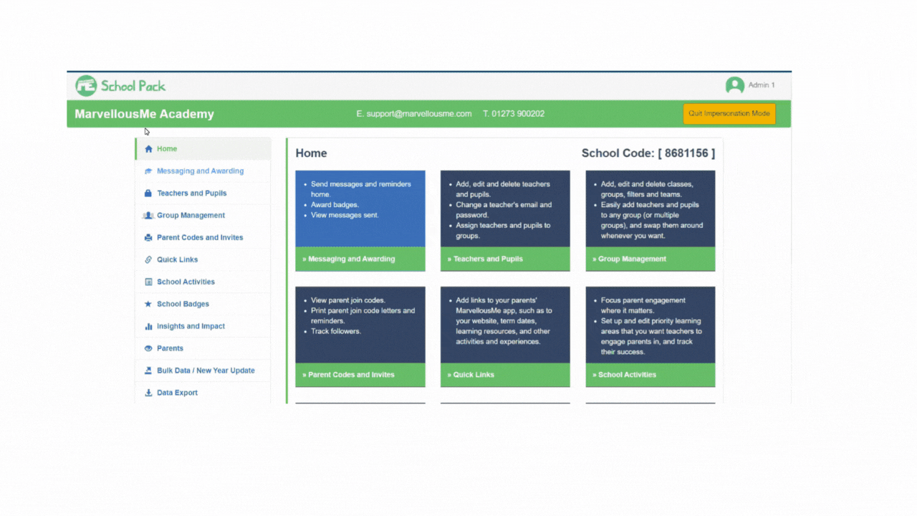
Task: Click the School Badges star icon
Action: coord(148,305)
